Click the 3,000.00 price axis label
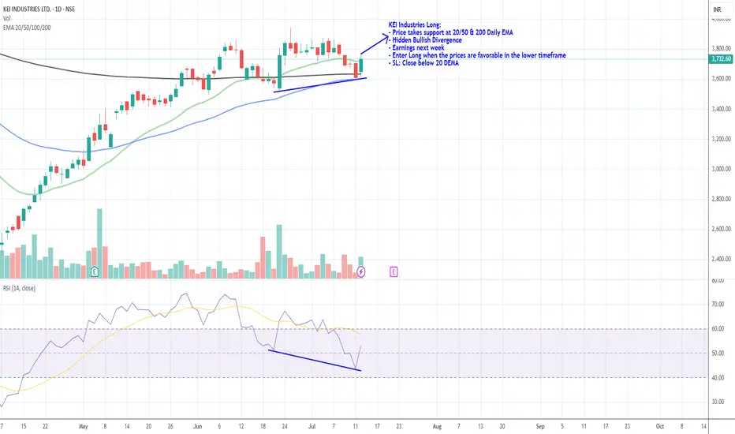The image size is (735, 434). [722, 169]
